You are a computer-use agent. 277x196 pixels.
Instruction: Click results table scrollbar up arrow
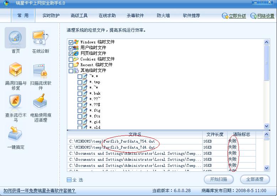pyautogui.click(x=266, y=134)
